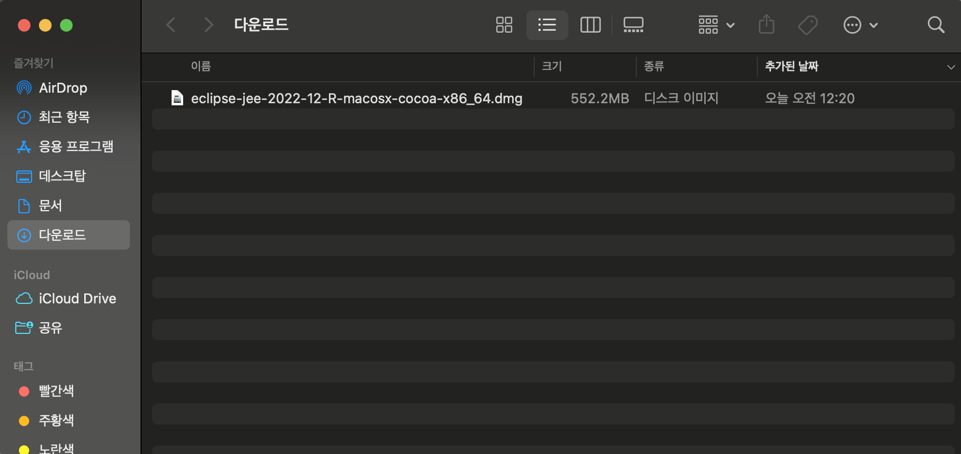The height and width of the screenshot is (454, 961).
Task: Click the 즐겨찾기 section header
Action: 34,63
